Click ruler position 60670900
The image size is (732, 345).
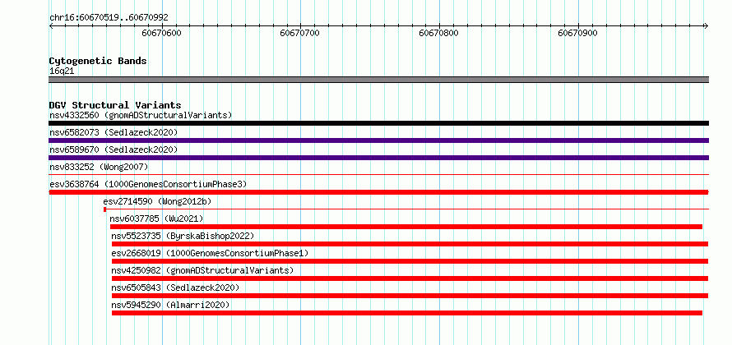578,33
